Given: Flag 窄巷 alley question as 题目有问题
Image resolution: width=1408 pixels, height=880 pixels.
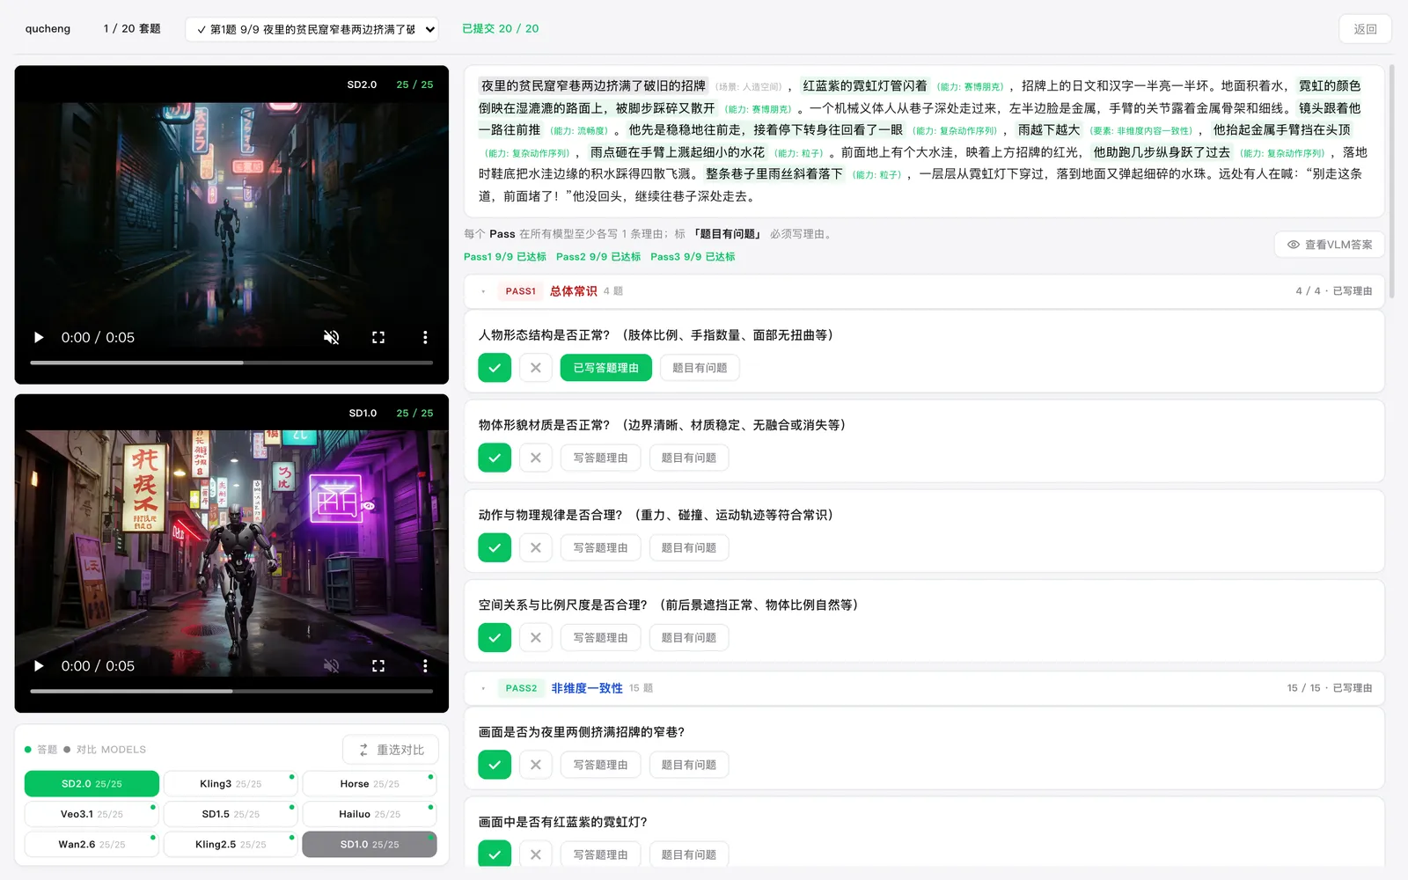Looking at the screenshot, I should click(x=689, y=765).
